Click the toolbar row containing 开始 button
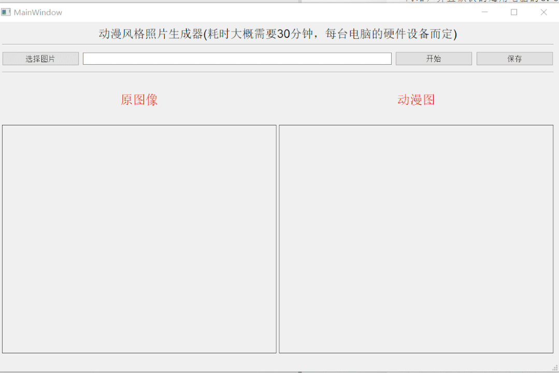The width and height of the screenshot is (559, 373). pyautogui.click(x=433, y=58)
